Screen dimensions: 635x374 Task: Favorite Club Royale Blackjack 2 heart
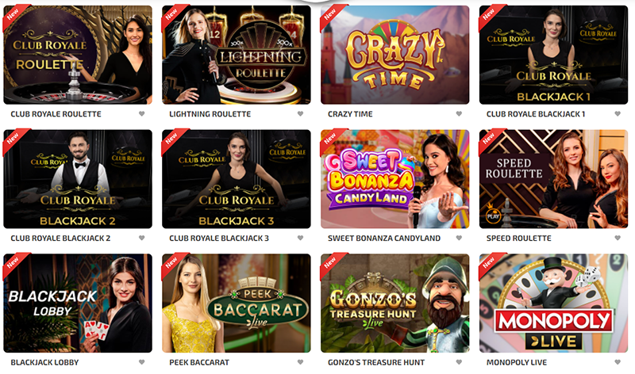pyautogui.click(x=142, y=239)
